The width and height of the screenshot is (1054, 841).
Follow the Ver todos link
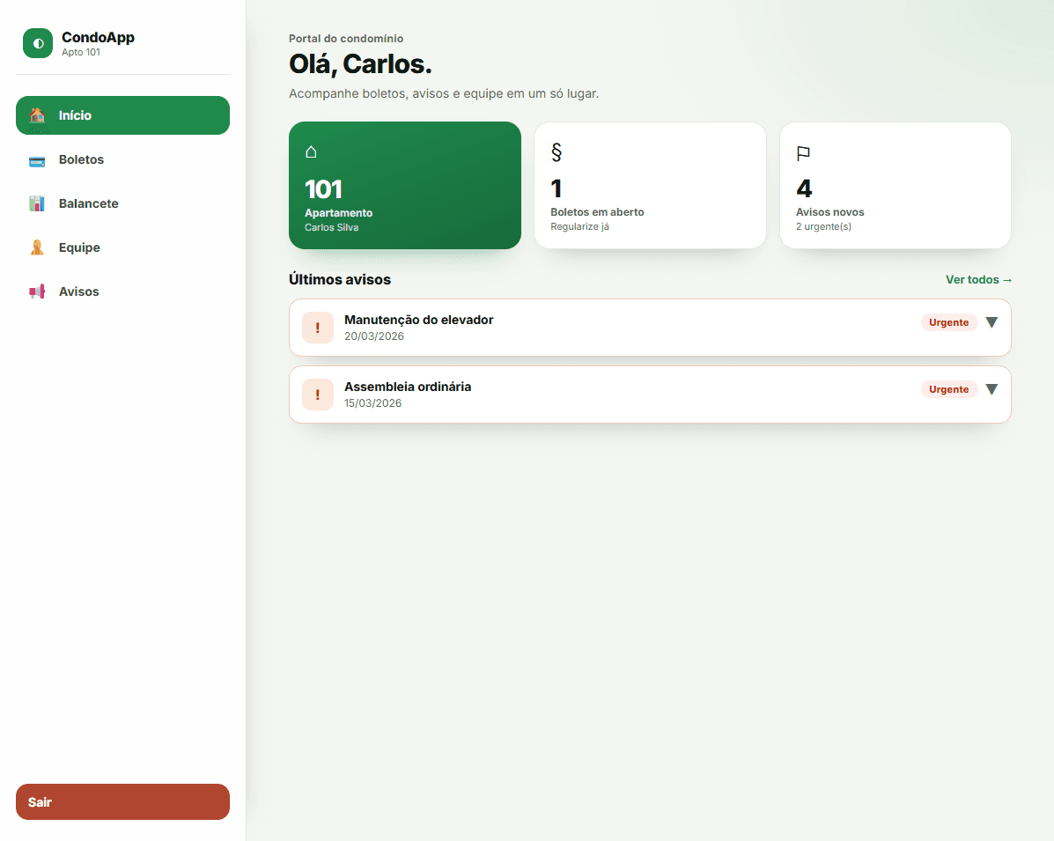point(979,280)
